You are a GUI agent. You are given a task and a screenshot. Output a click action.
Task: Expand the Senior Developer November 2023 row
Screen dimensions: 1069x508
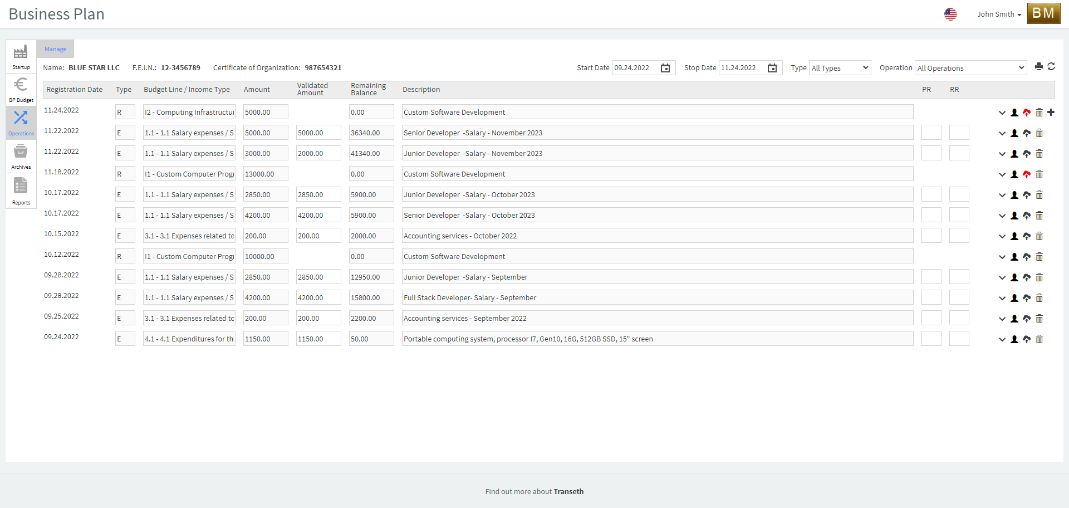[1002, 134]
